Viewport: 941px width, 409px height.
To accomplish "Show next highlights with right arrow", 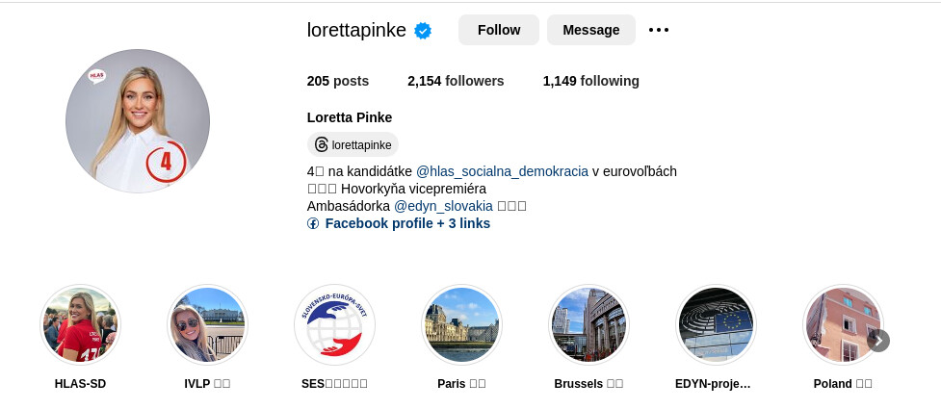I will 878,341.
